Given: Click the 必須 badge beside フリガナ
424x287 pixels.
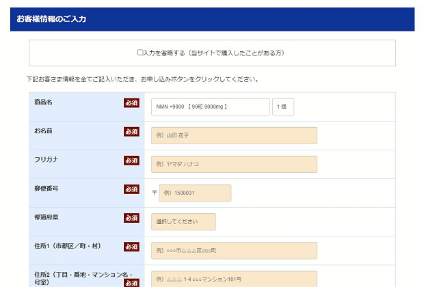Looking at the screenshot, I should click(x=131, y=161).
